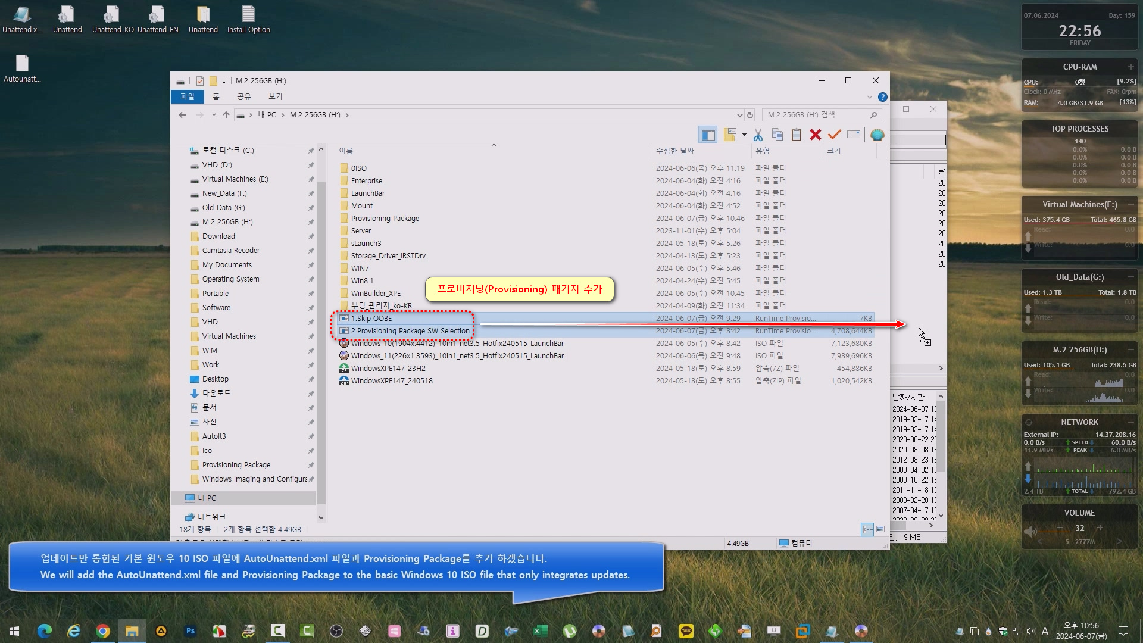
Task: Open Google Chrome from taskbar
Action: [102, 630]
